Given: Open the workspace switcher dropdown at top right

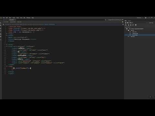Looking at the screenshot, I should (140, 18).
